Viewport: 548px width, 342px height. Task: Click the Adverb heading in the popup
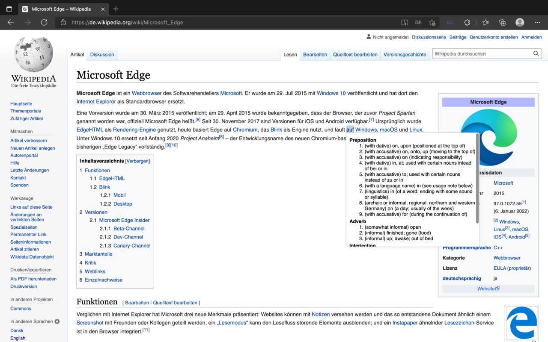(x=358, y=221)
